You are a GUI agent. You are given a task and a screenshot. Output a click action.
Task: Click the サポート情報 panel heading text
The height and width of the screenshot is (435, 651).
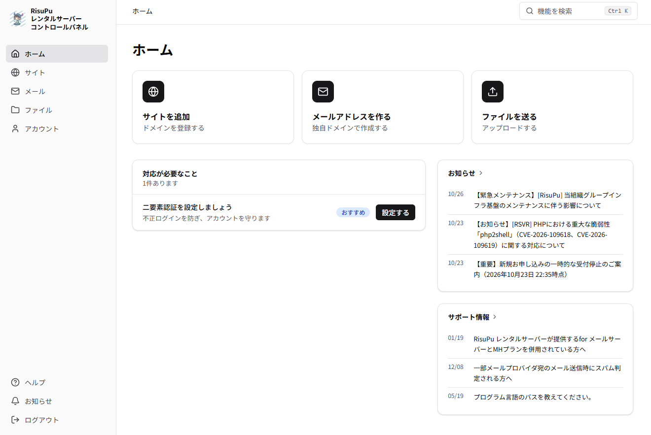(469, 317)
